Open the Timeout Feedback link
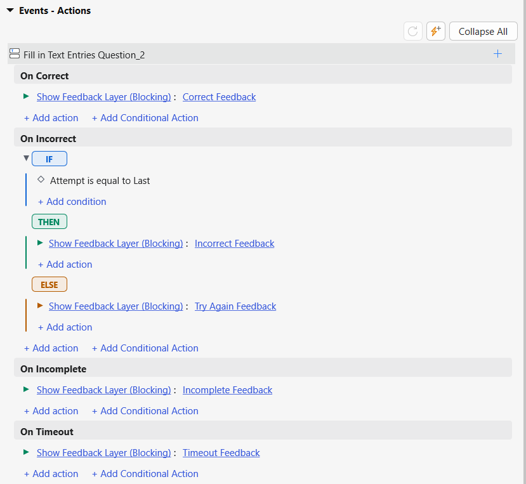This screenshot has width=526, height=484. coord(221,453)
